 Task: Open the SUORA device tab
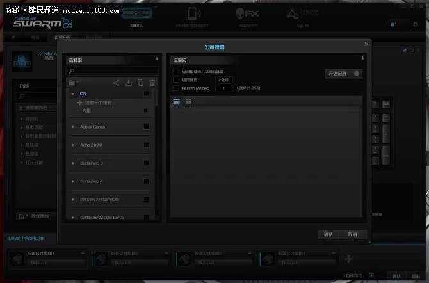pyautogui.click(x=136, y=17)
